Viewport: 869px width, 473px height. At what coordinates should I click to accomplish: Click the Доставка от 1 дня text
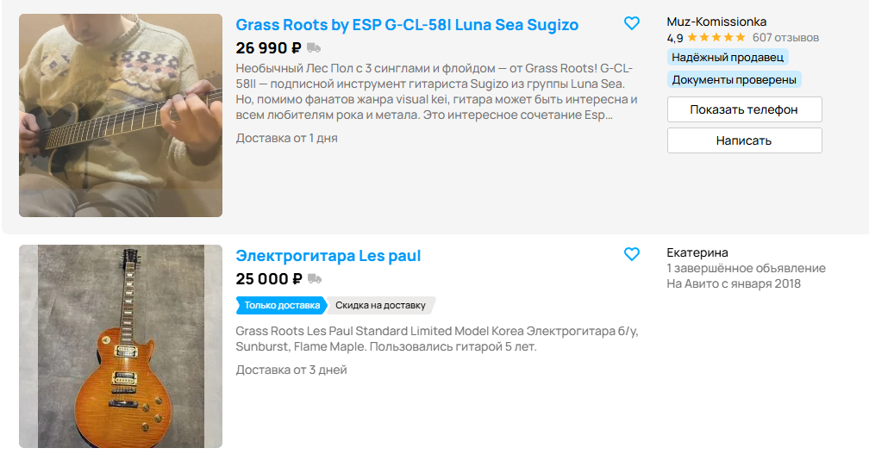(286, 138)
